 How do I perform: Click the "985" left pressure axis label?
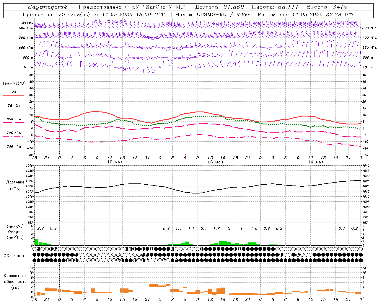click(x=30, y=222)
